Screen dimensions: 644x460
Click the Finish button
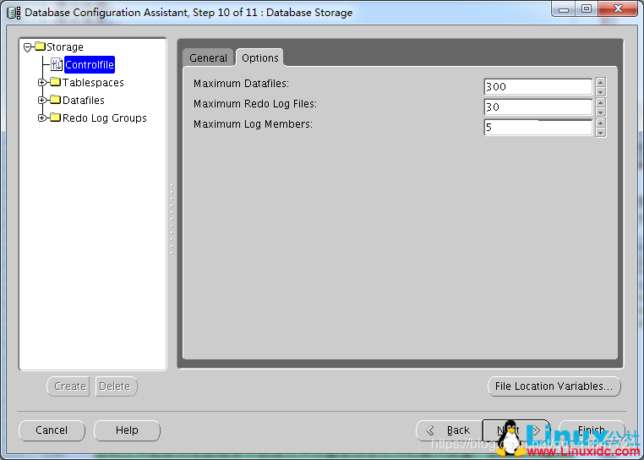[592, 430]
